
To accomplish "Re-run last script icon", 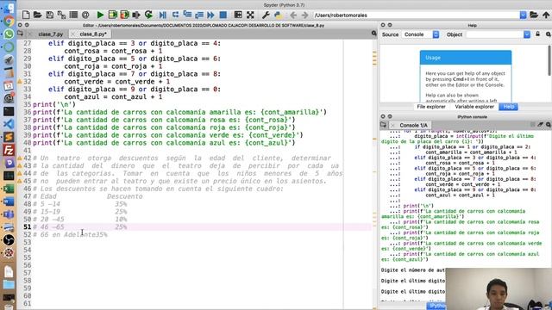I will 148,15.
